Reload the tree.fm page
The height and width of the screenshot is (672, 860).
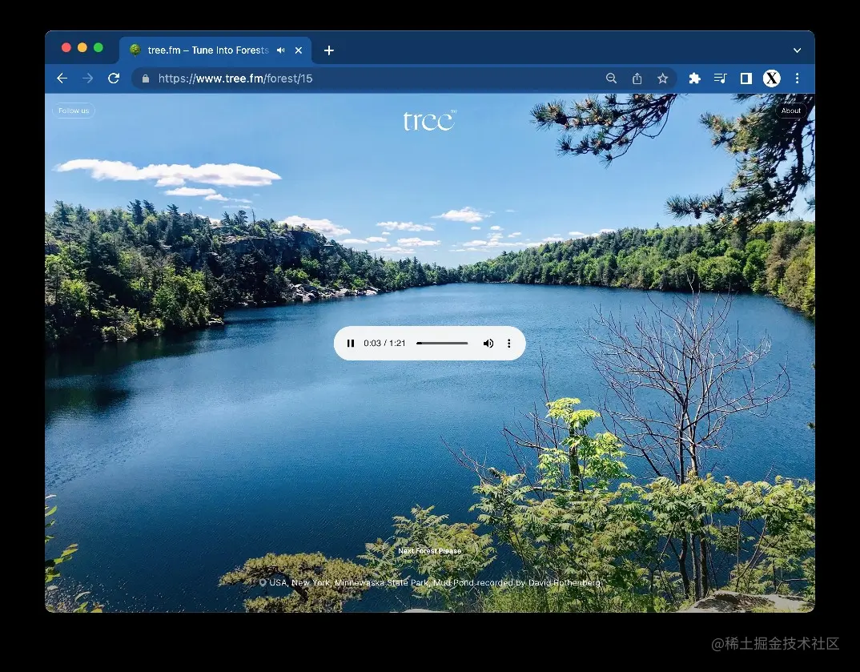113,78
